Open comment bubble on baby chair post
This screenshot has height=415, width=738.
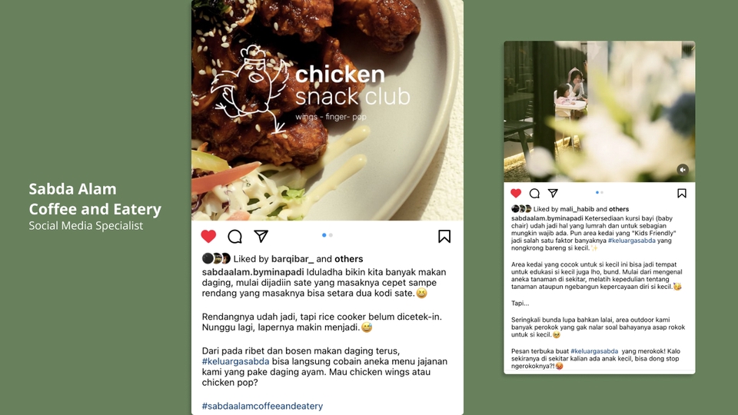(534, 194)
